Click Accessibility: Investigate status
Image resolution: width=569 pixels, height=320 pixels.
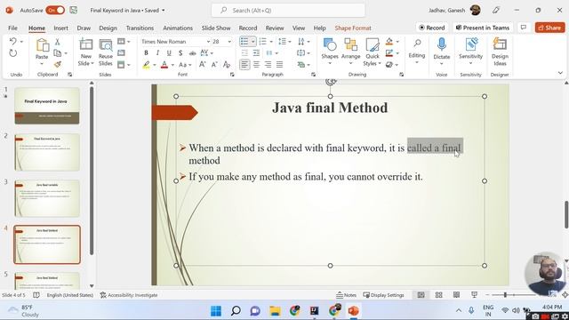[129, 295]
